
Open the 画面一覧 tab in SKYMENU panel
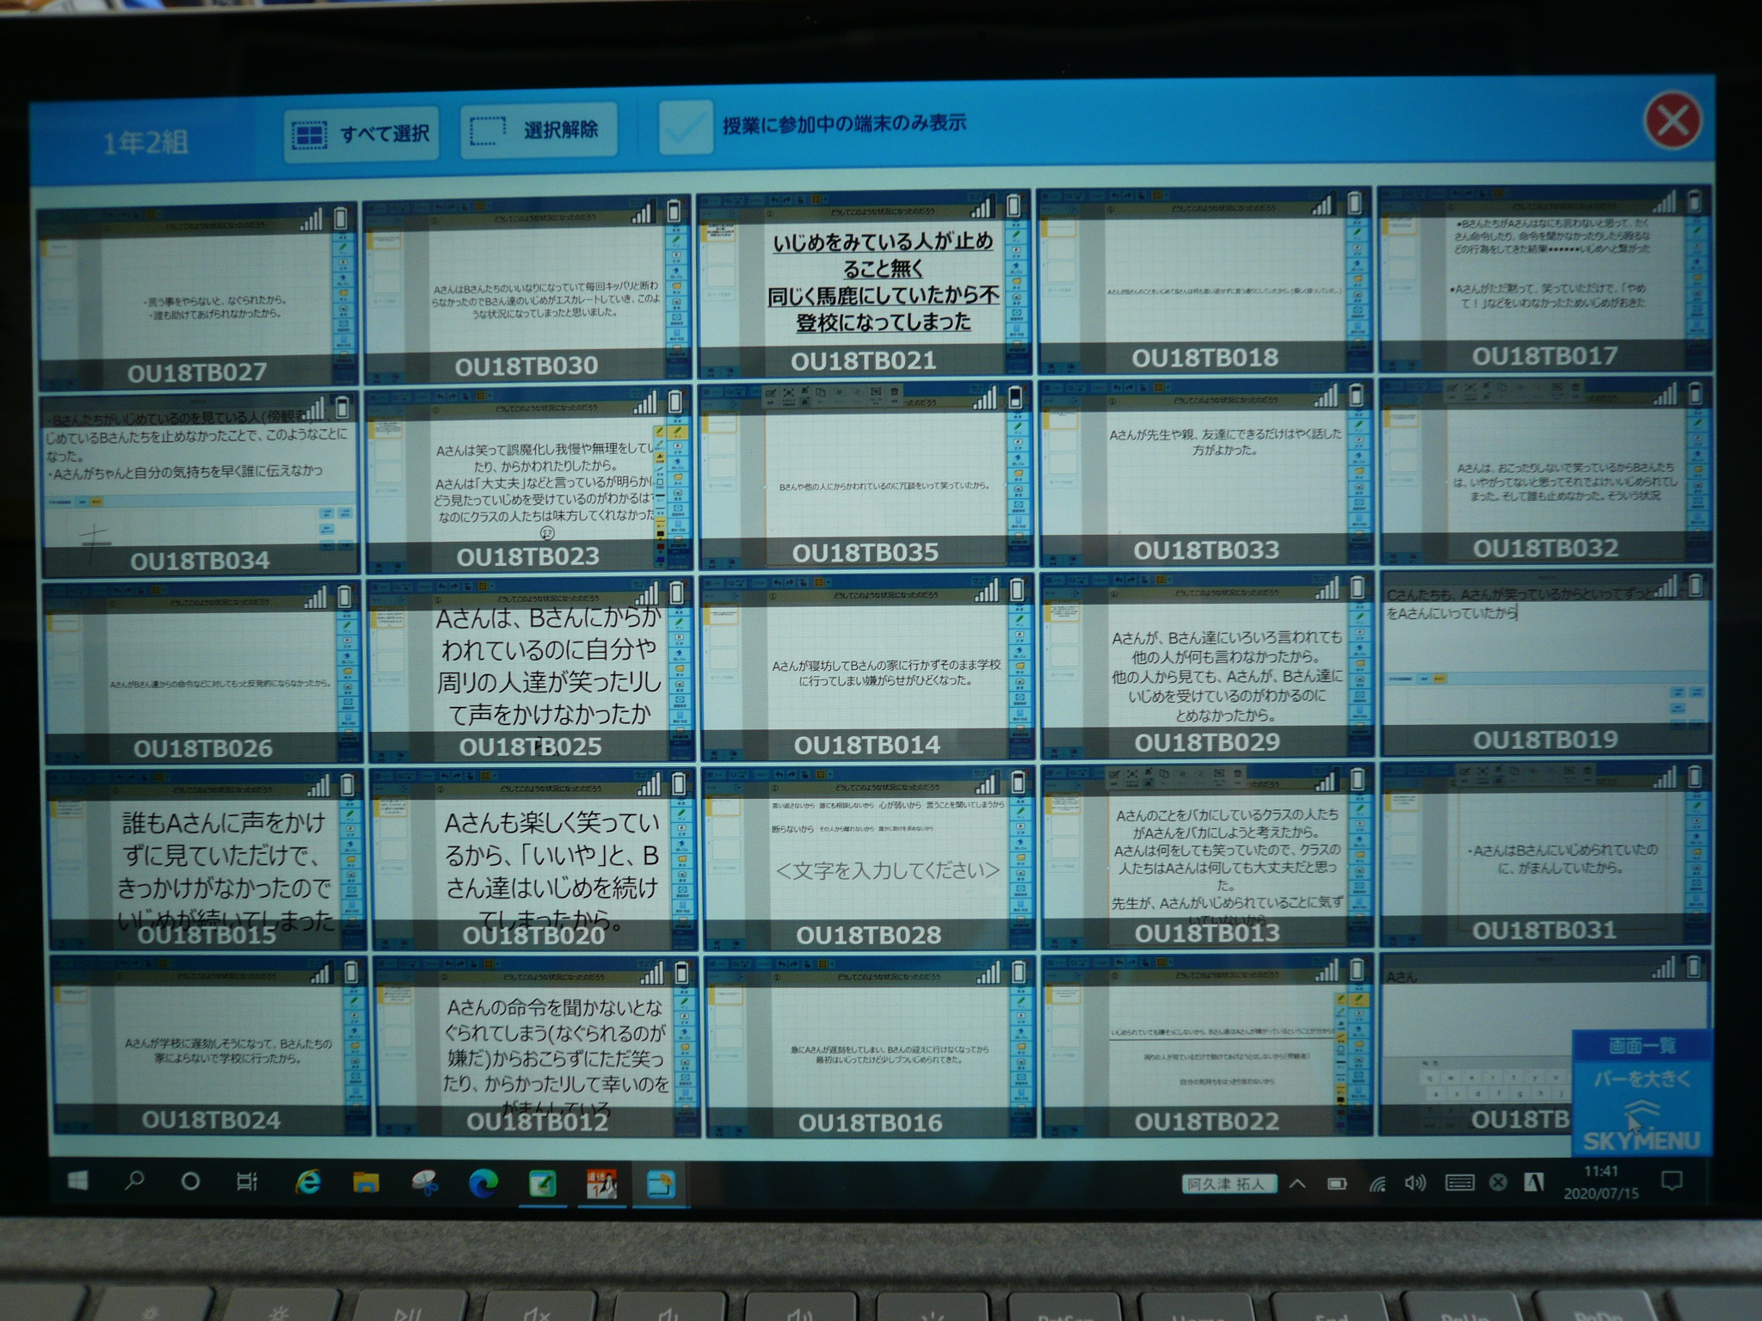click(x=1642, y=1046)
